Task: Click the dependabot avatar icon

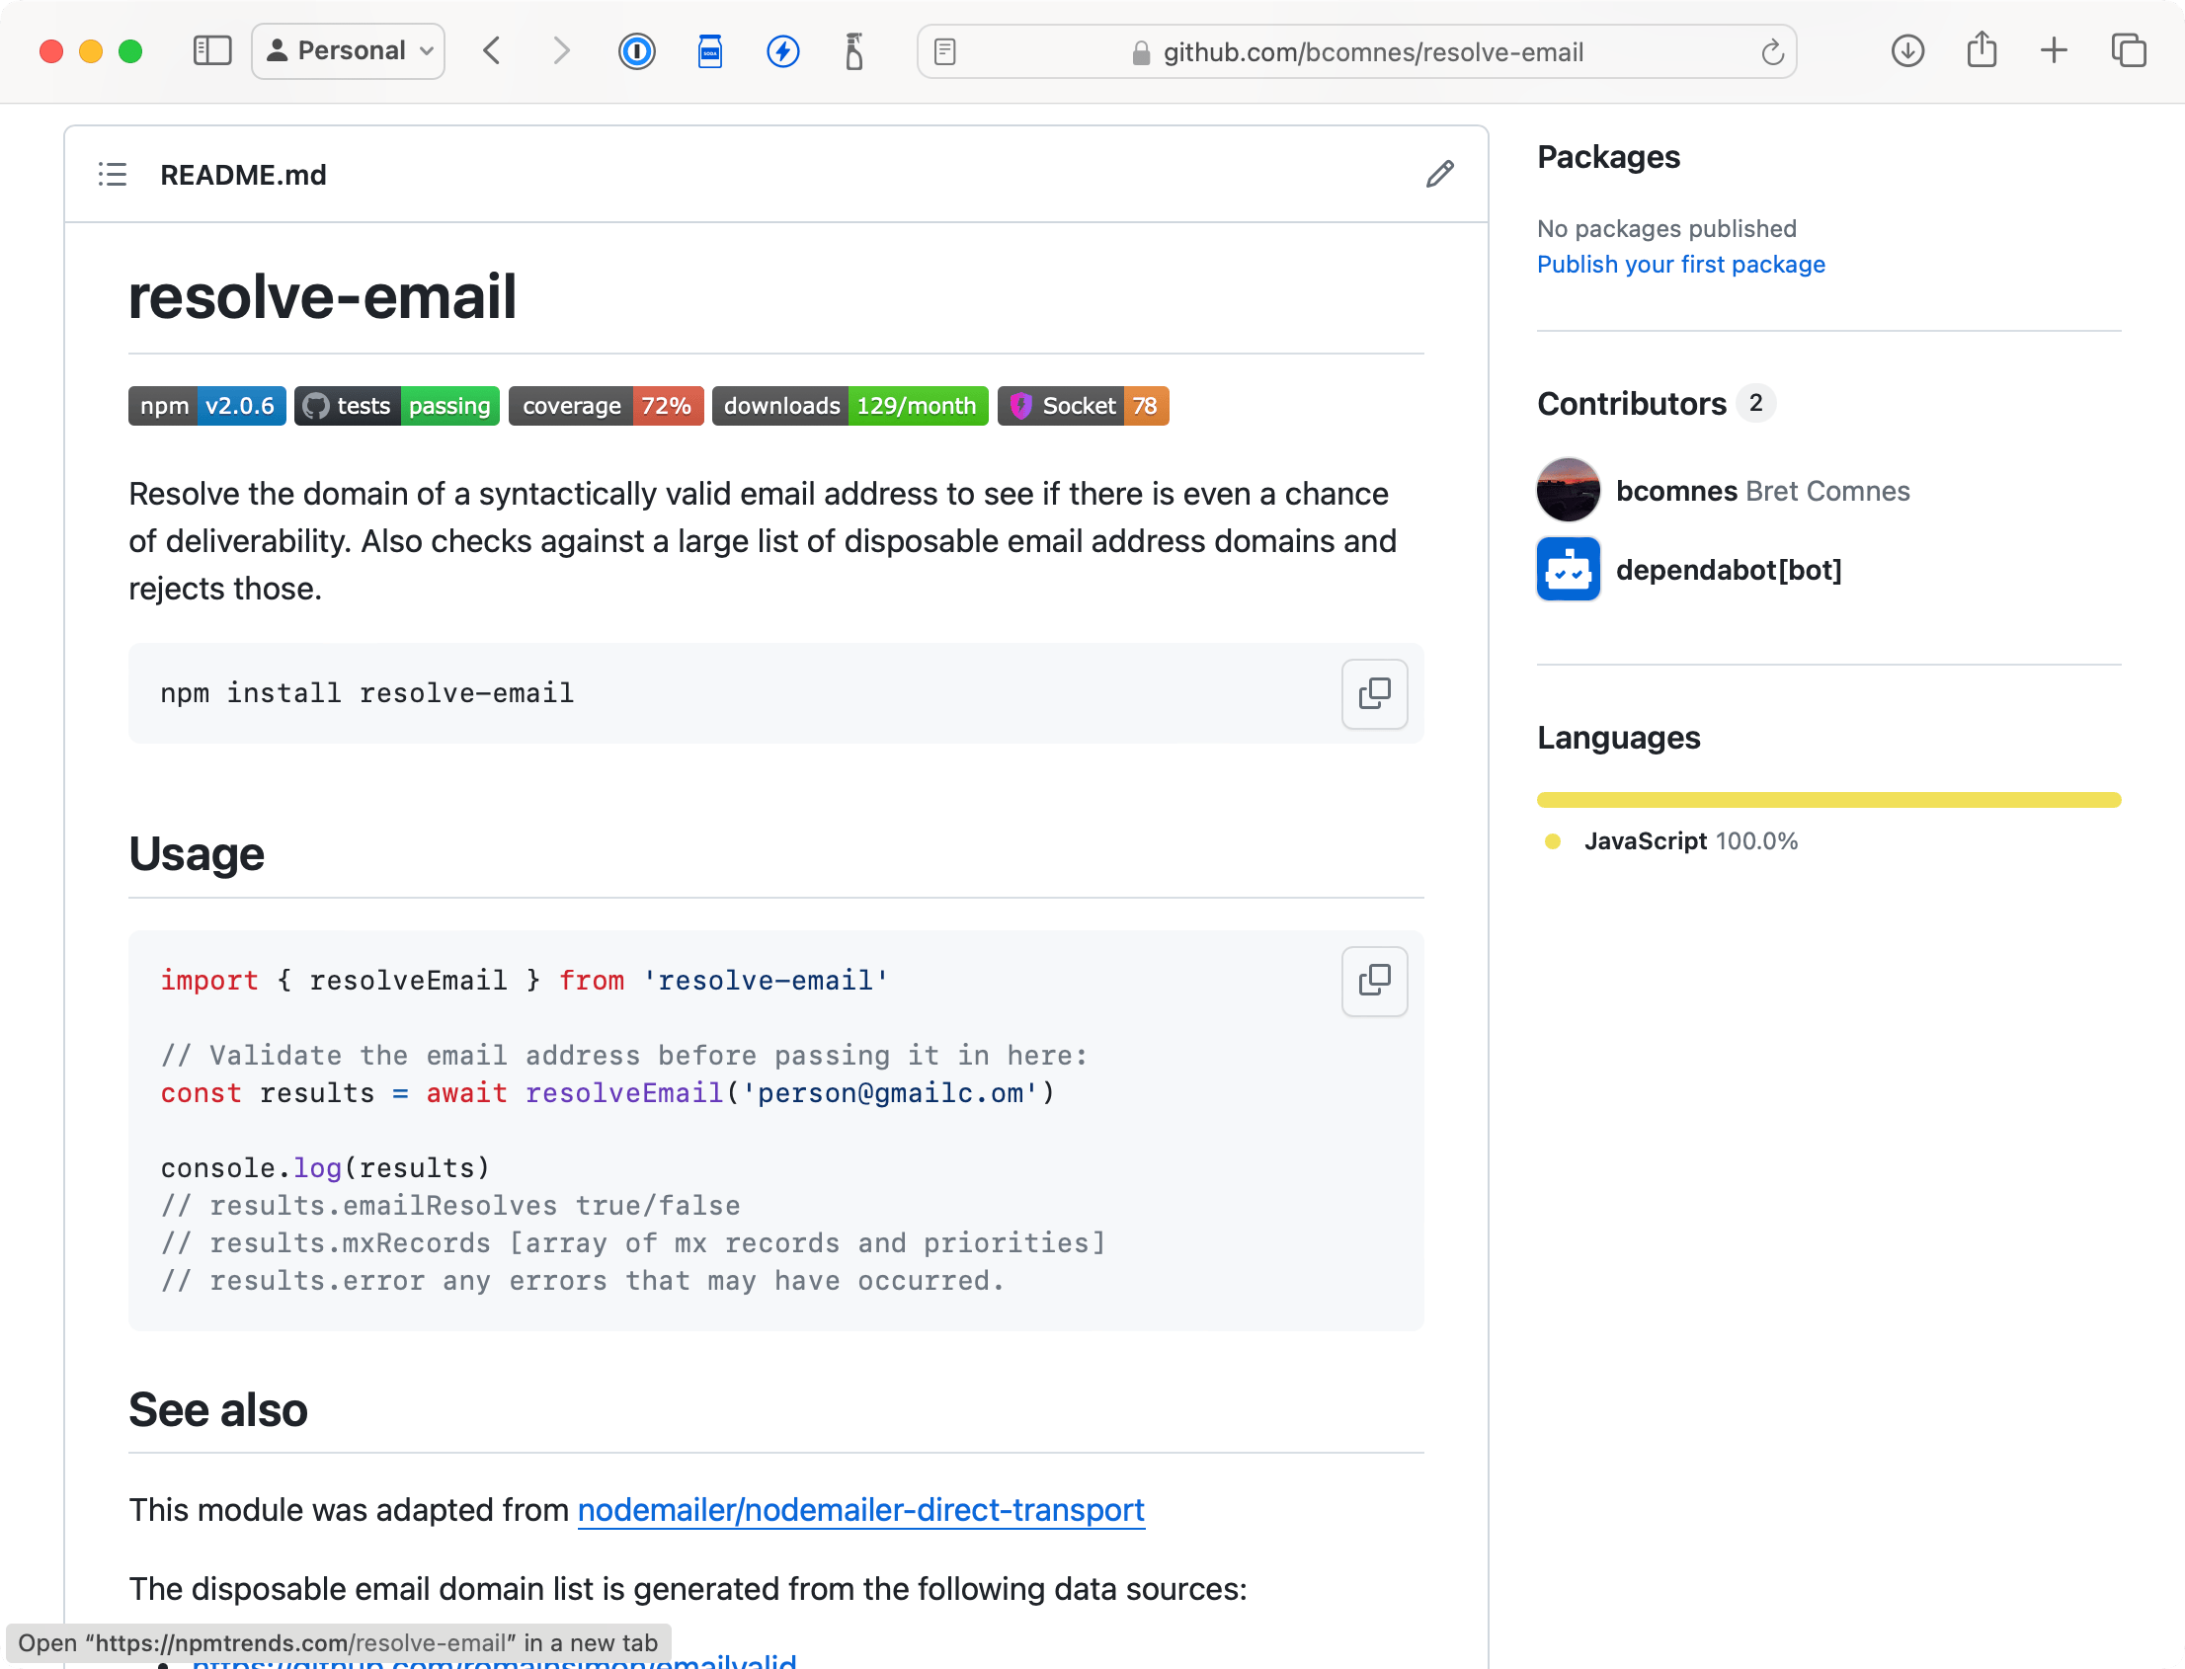Action: 1568,569
